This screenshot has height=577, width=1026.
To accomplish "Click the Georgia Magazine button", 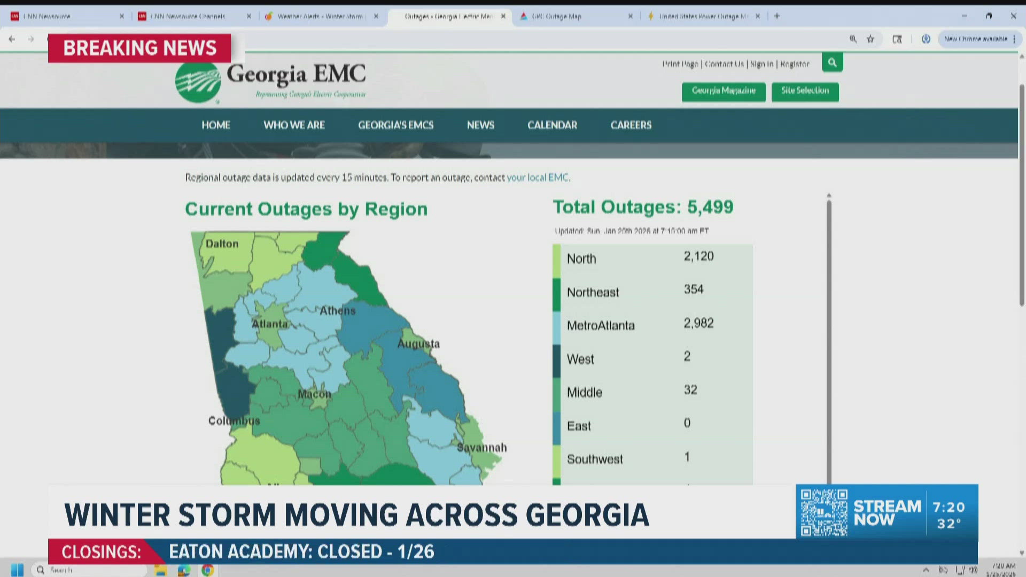I will tap(723, 91).
